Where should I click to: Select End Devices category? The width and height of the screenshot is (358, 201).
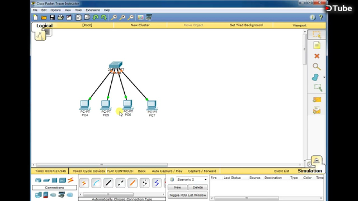point(38,195)
